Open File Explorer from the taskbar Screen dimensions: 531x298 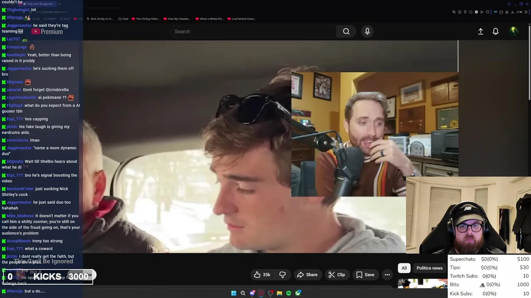pyautogui.click(x=279, y=293)
